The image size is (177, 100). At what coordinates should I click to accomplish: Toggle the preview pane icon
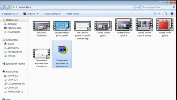click(165, 14)
